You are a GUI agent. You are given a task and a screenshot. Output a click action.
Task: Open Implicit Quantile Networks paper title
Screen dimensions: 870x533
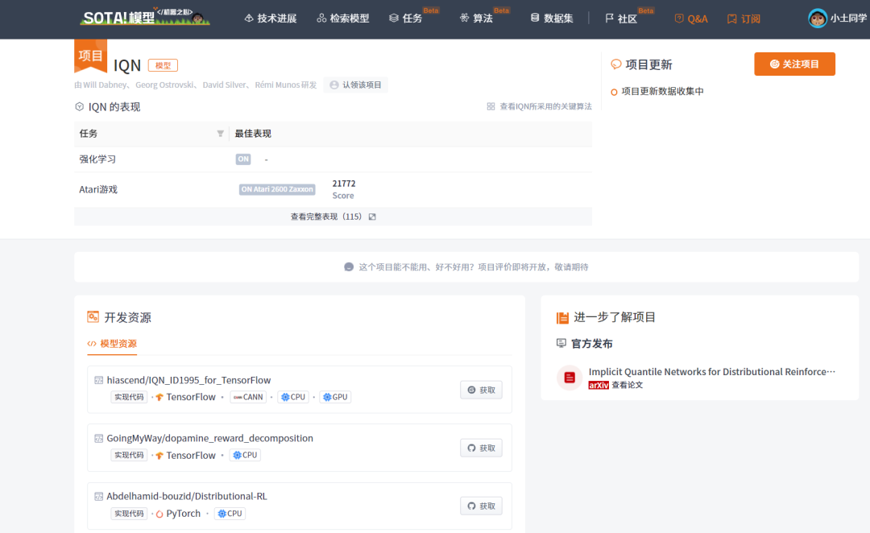point(712,372)
